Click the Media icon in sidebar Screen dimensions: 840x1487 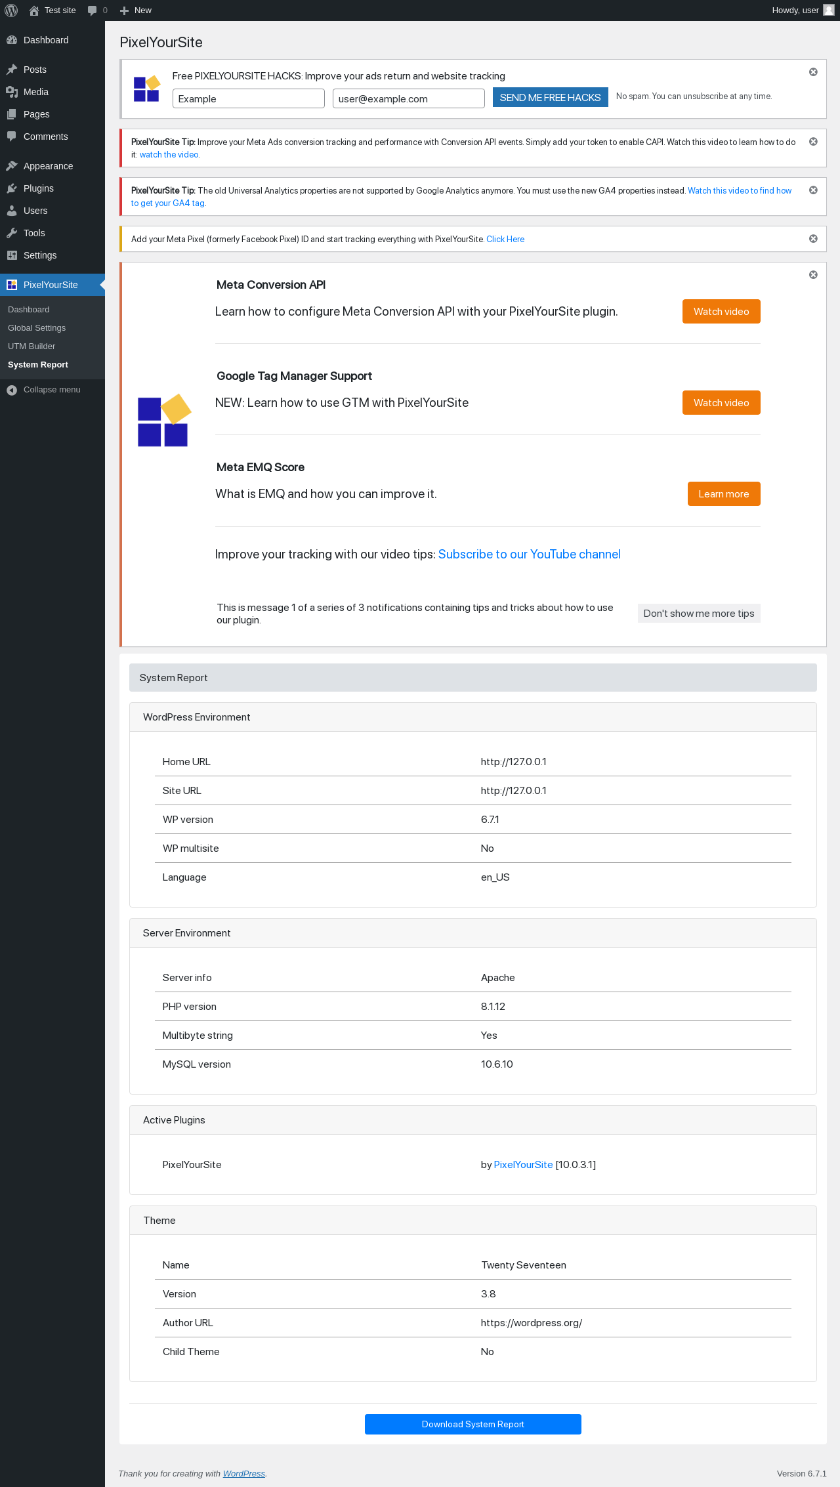coord(12,92)
